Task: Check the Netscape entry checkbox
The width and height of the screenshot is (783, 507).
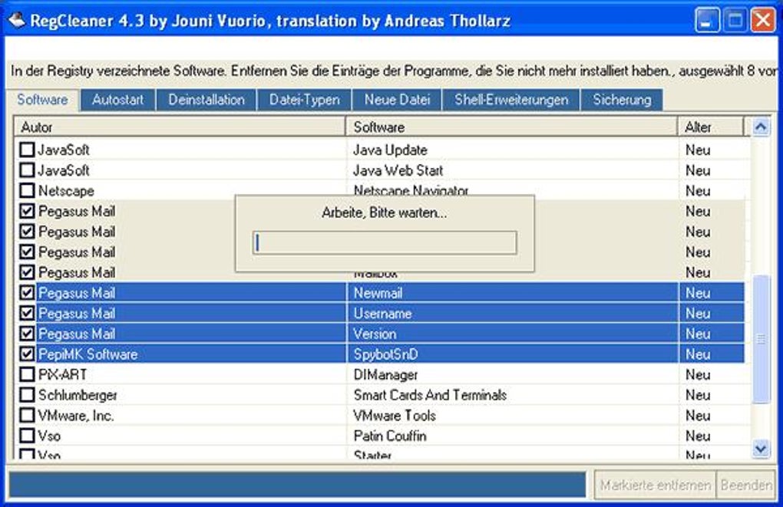Action: pyautogui.click(x=27, y=190)
